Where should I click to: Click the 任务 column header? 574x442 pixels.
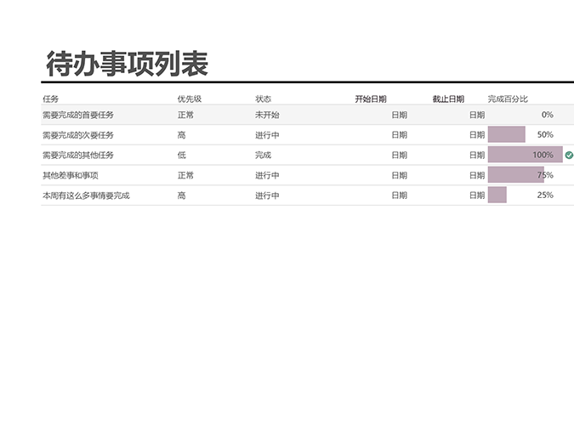click(50, 99)
